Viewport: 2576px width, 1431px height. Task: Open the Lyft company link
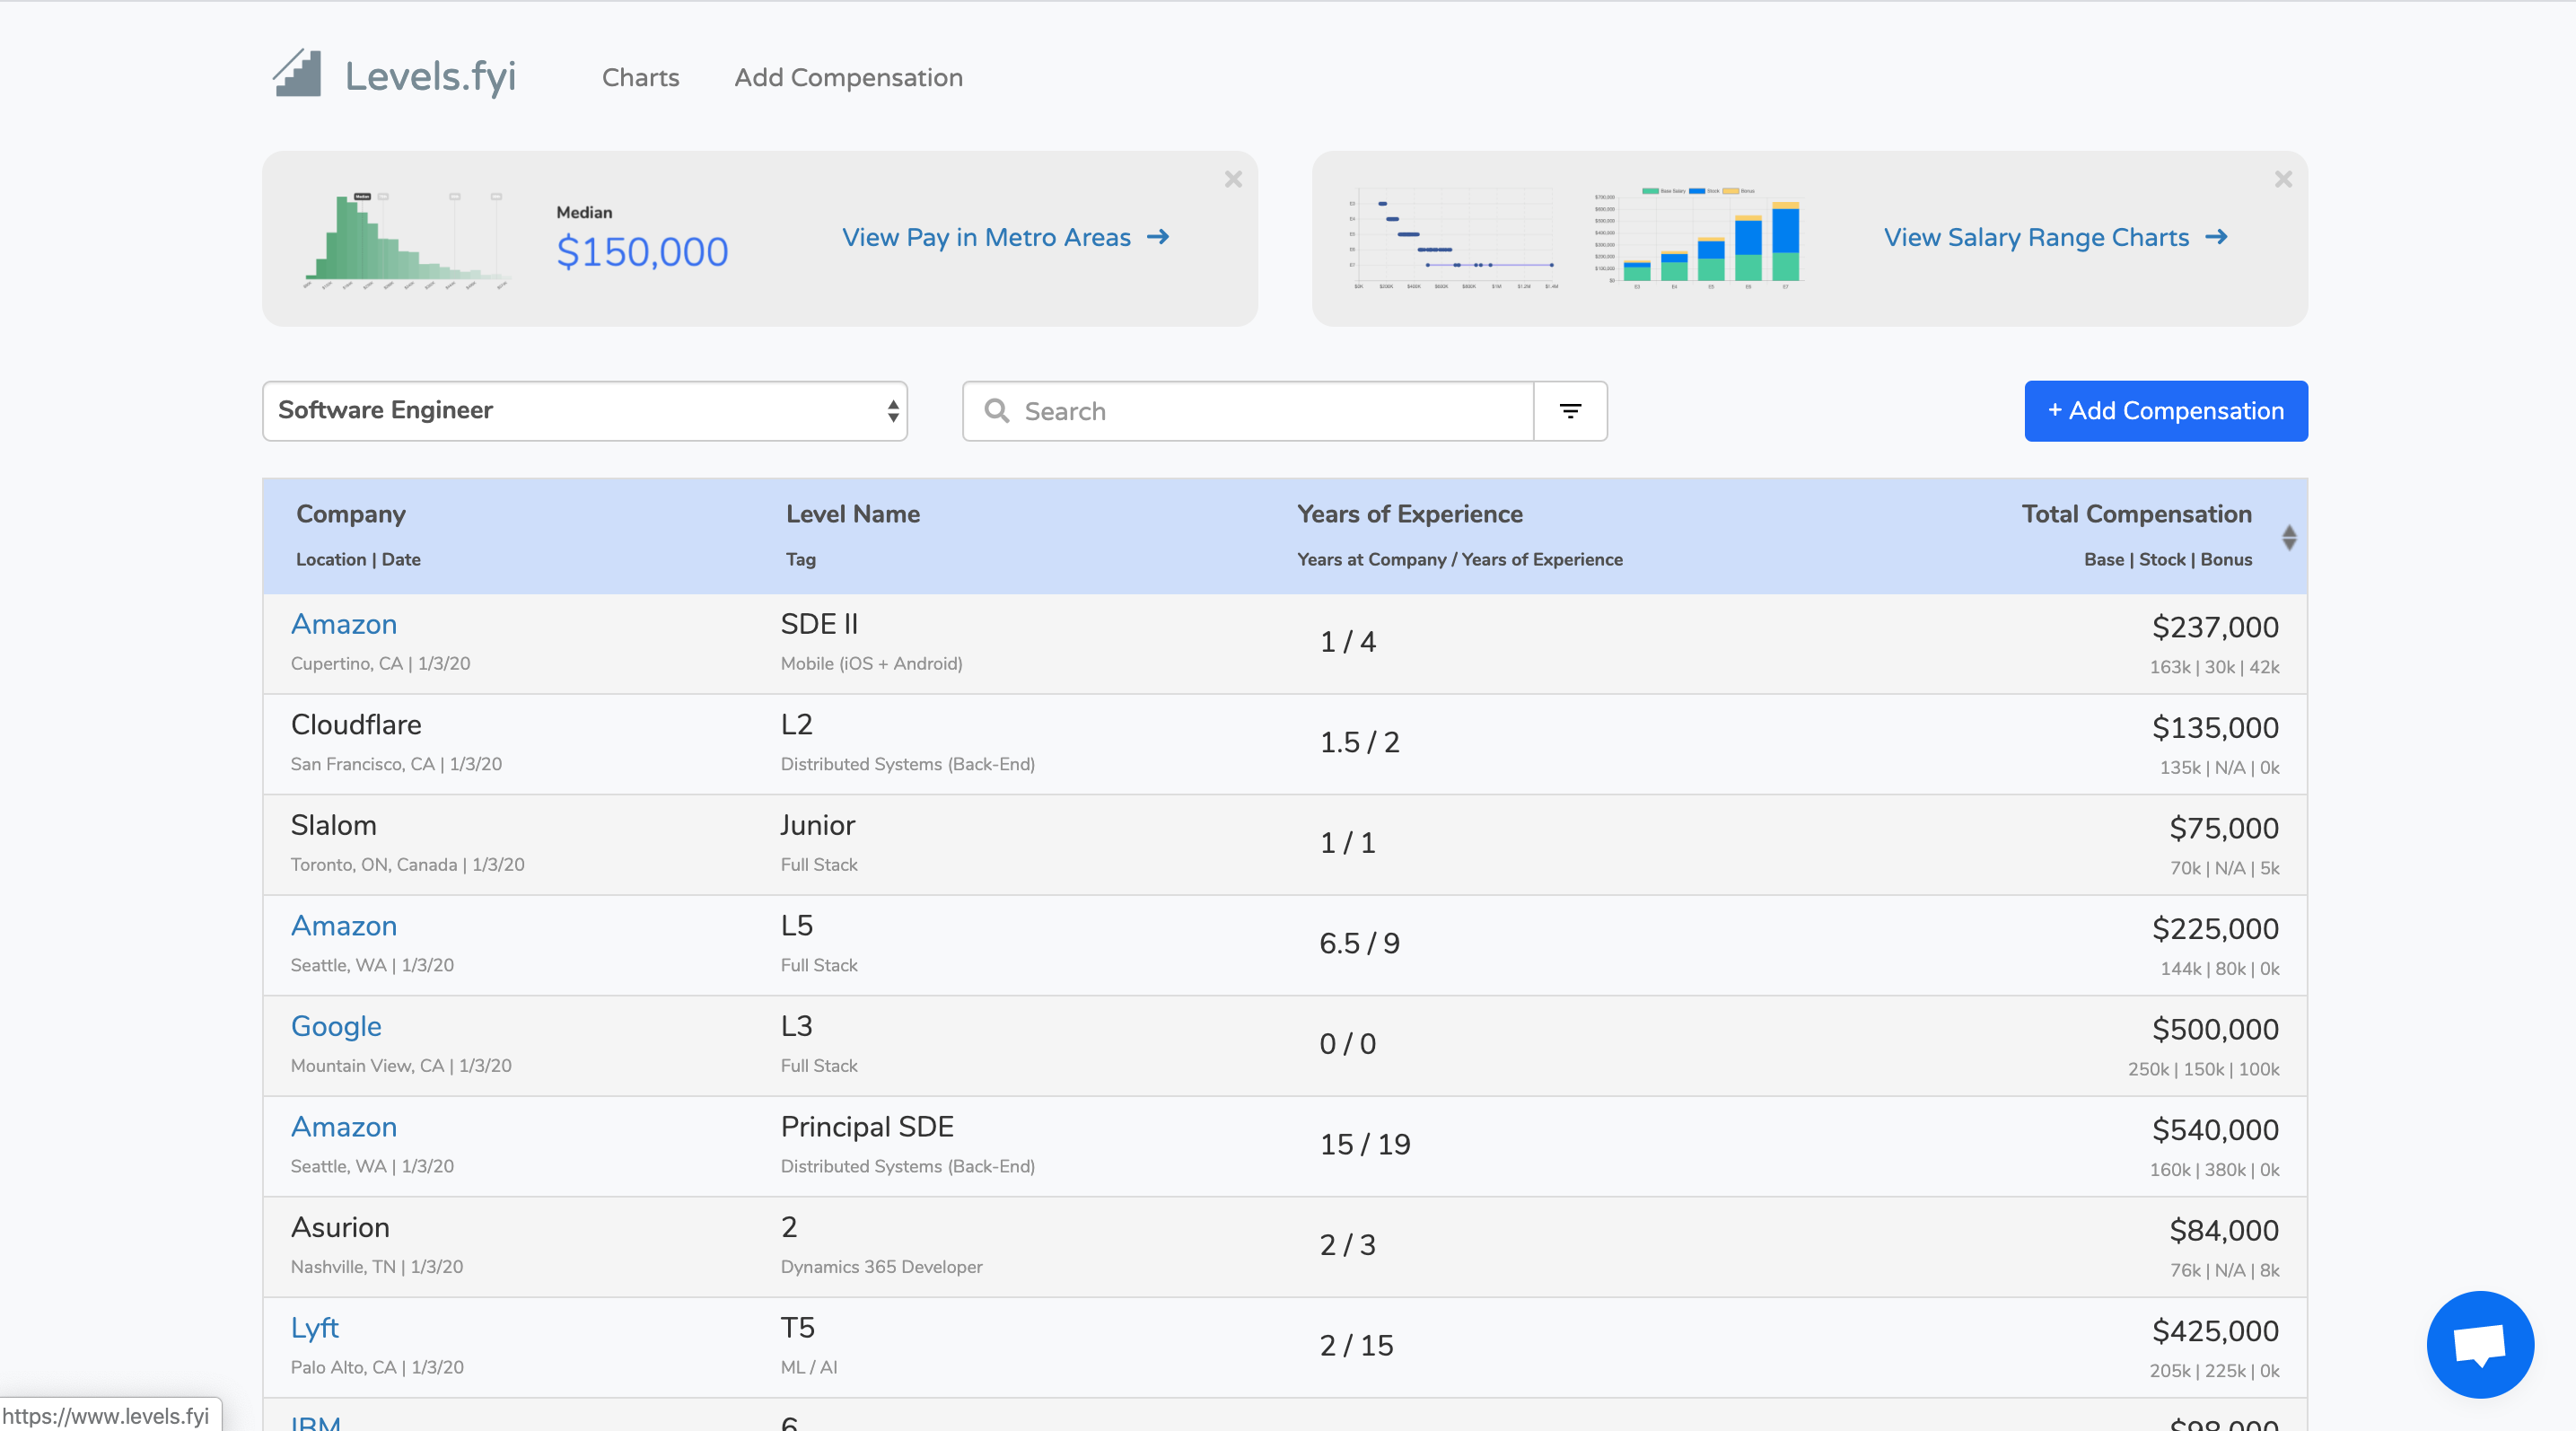(x=314, y=1327)
